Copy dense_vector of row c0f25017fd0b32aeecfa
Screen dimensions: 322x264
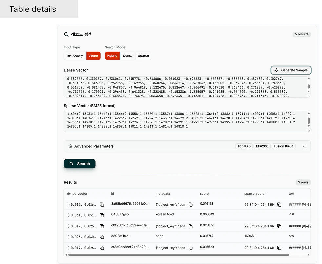(102, 226)
